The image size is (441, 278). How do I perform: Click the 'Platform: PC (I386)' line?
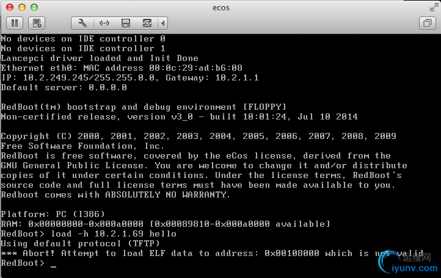tap(53, 214)
